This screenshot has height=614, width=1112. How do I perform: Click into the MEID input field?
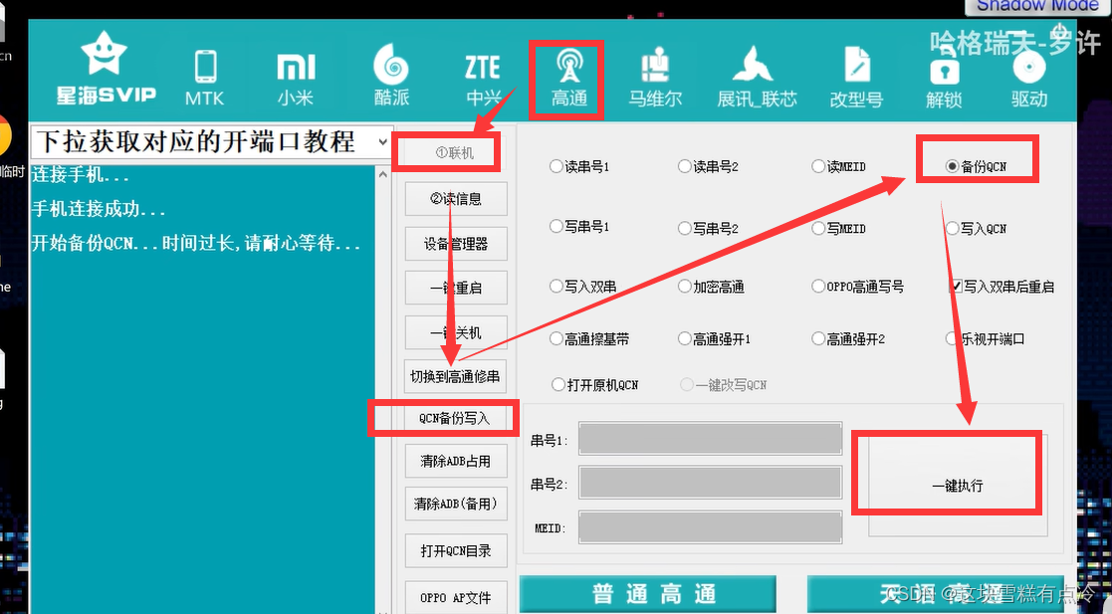[710, 527]
